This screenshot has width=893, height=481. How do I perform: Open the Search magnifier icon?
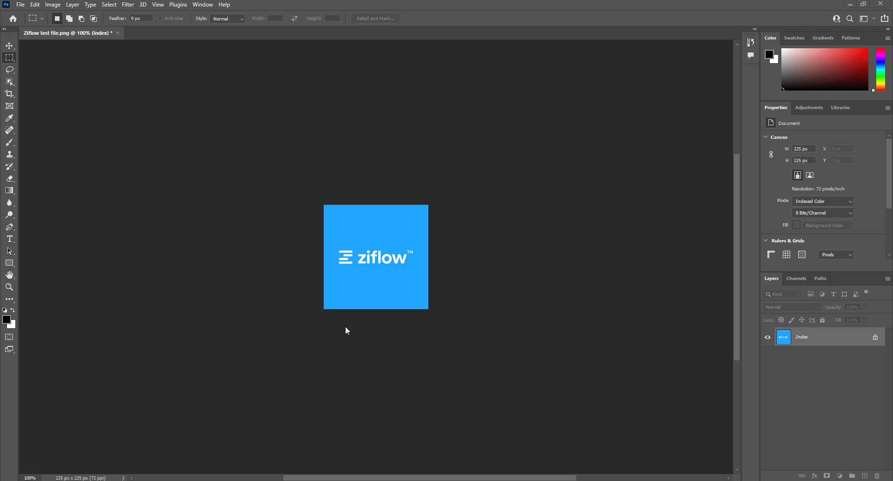(x=850, y=19)
